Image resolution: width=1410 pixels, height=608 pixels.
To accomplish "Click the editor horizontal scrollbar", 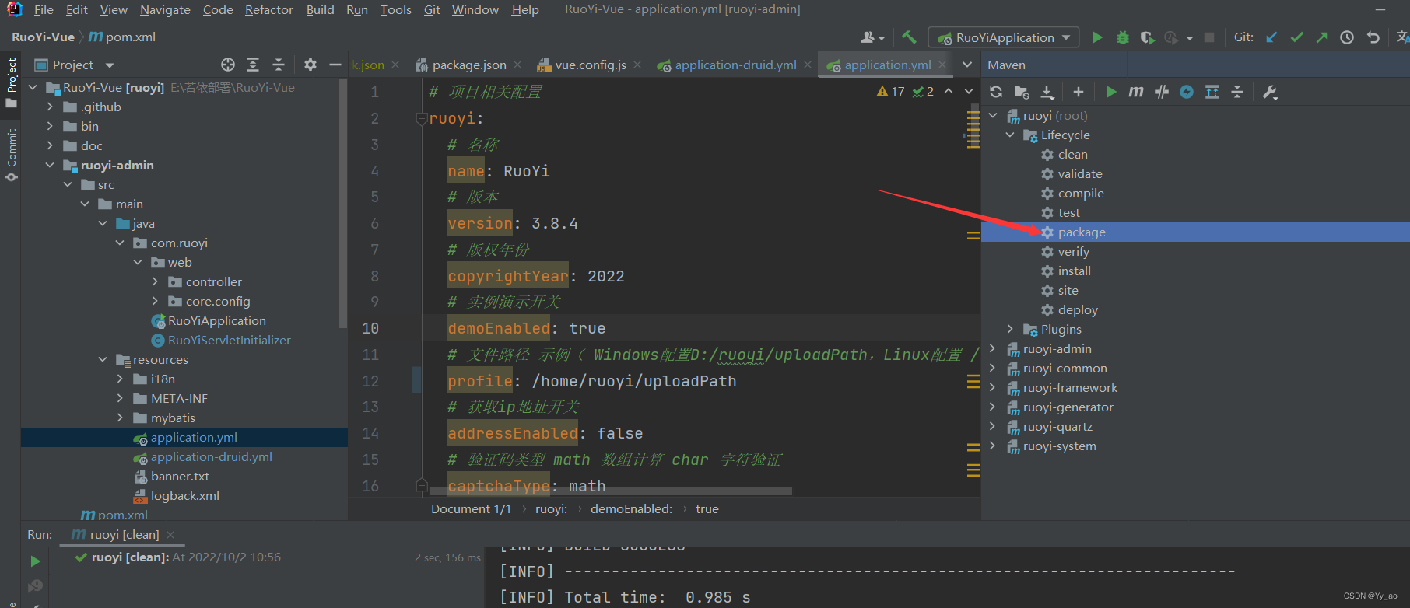I will (x=610, y=491).
